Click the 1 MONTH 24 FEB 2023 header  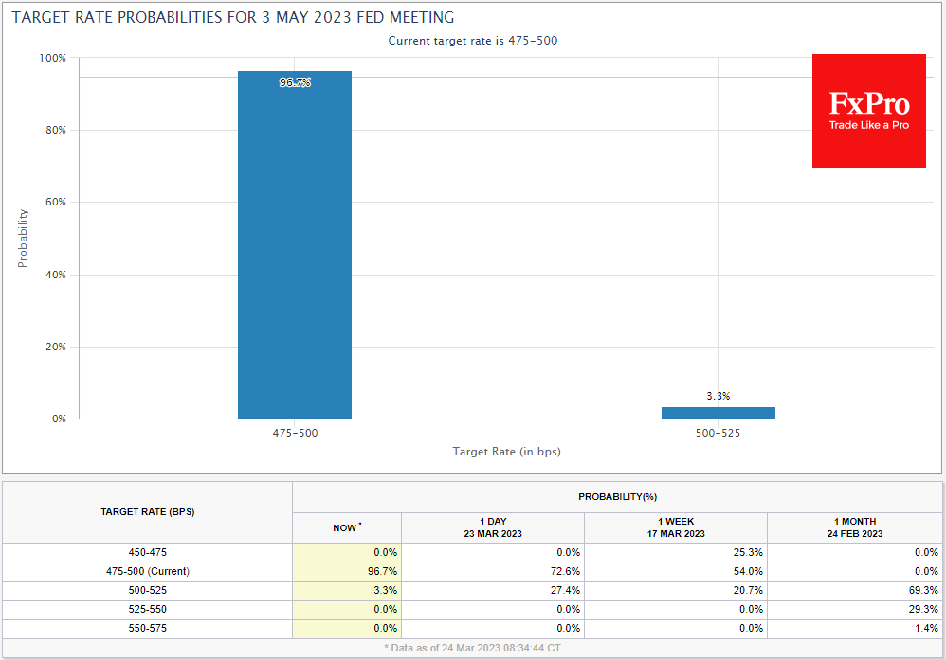[x=856, y=527]
